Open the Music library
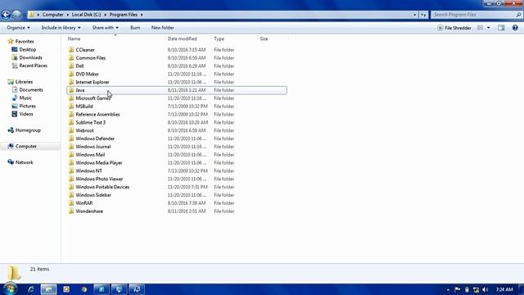Image resolution: width=524 pixels, height=295 pixels. click(22, 98)
